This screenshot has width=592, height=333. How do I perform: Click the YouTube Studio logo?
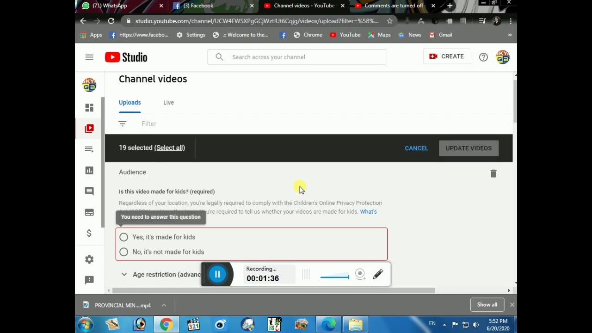(126, 57)
